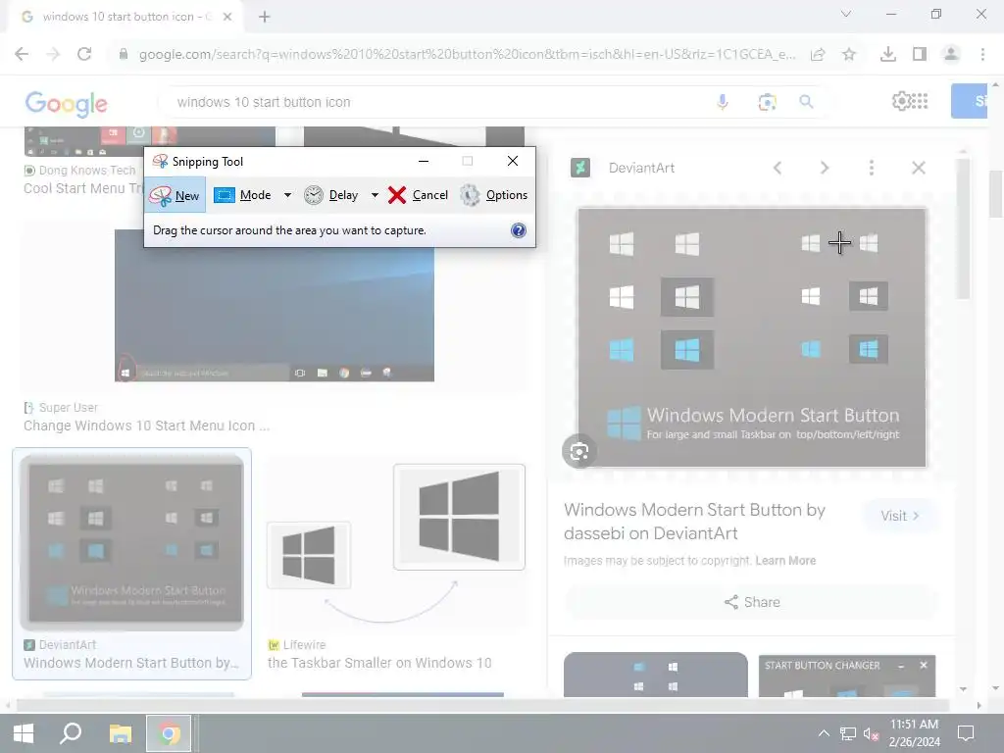
Task: Share the previewed image
Action: 752,602
